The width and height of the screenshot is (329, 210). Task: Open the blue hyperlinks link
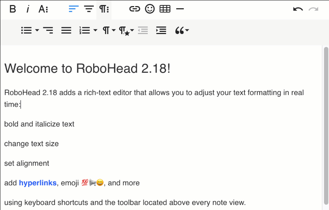[38, 183]
